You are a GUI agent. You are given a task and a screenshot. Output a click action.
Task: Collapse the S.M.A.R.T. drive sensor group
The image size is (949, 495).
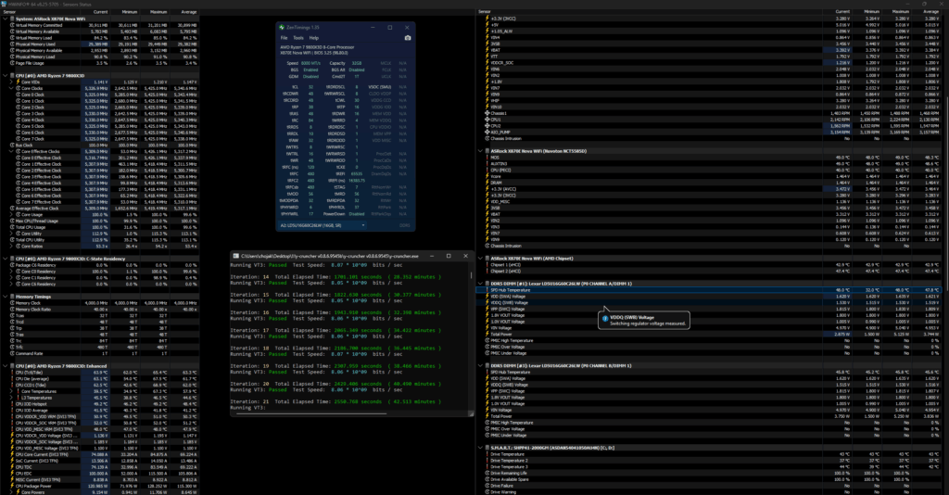click(x=481, y=448)
